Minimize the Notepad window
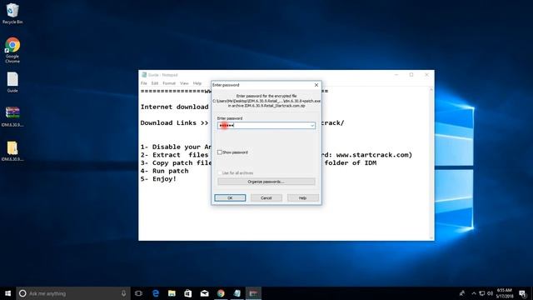The width and height of the screenshot is (533, 300). 396,75
